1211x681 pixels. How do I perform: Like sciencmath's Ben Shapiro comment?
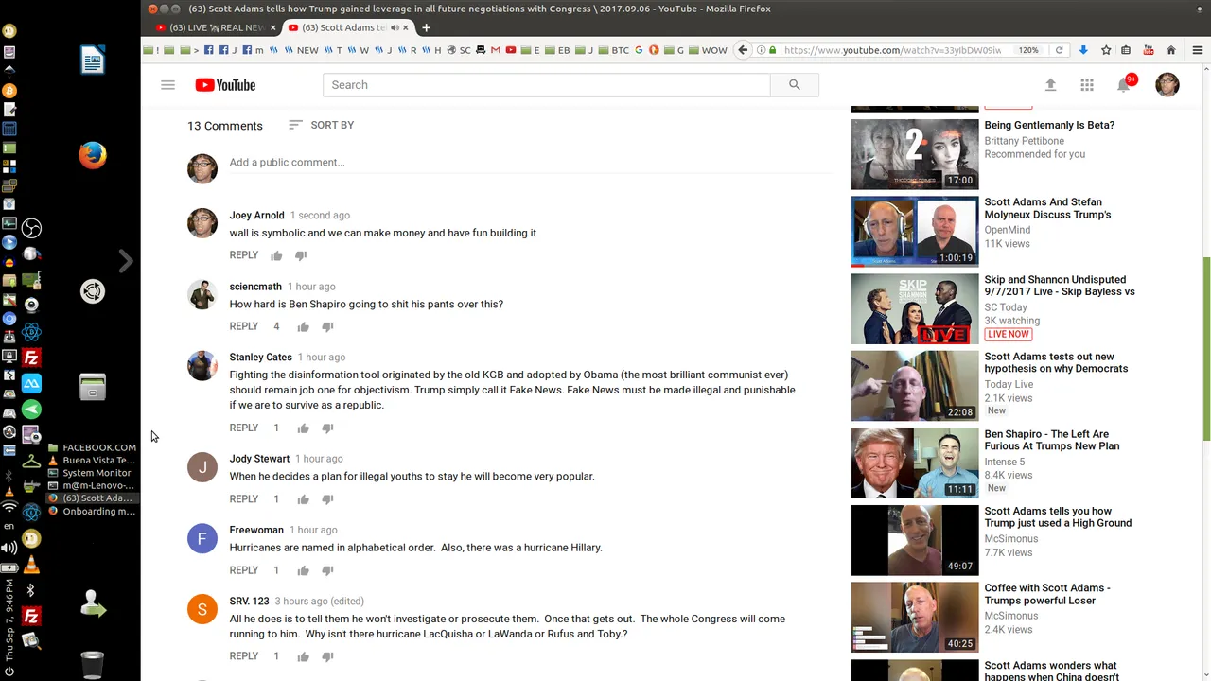pos(303,326)
